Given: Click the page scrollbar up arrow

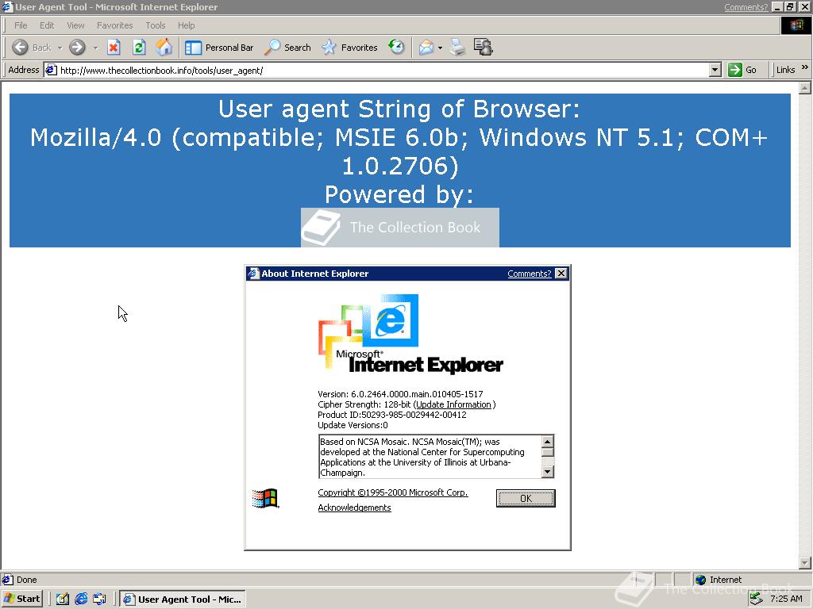Looking at the screenshot, I should pyautogui.click(x=805, y=88).
